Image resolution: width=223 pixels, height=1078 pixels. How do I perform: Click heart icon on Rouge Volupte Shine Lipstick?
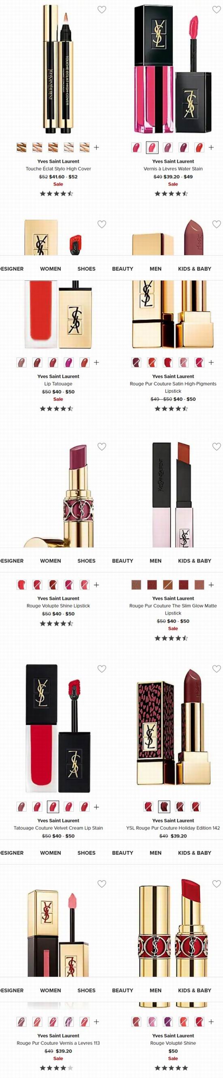(102, 446)
